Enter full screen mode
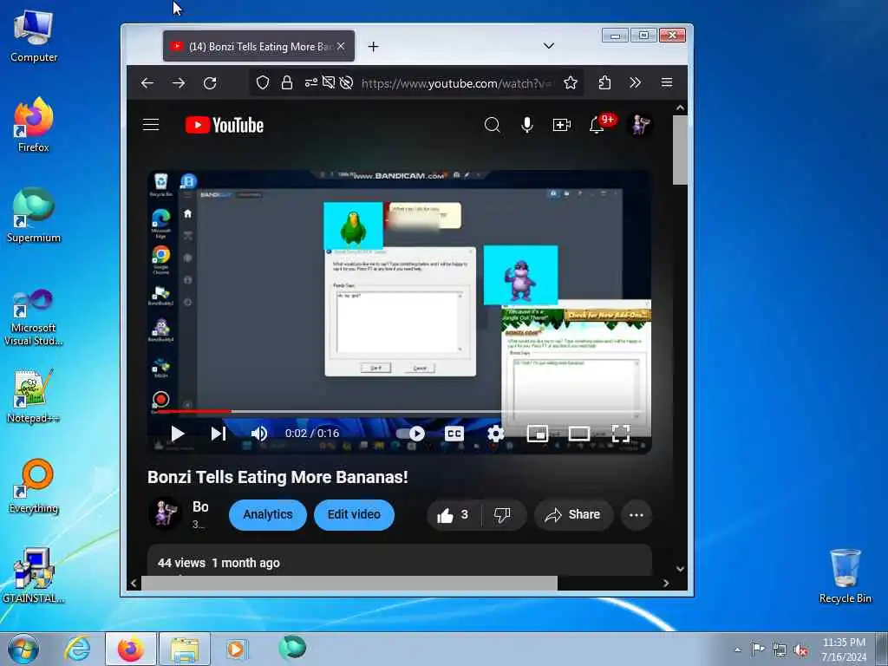888x666 pixels. (x=621, y=434)
